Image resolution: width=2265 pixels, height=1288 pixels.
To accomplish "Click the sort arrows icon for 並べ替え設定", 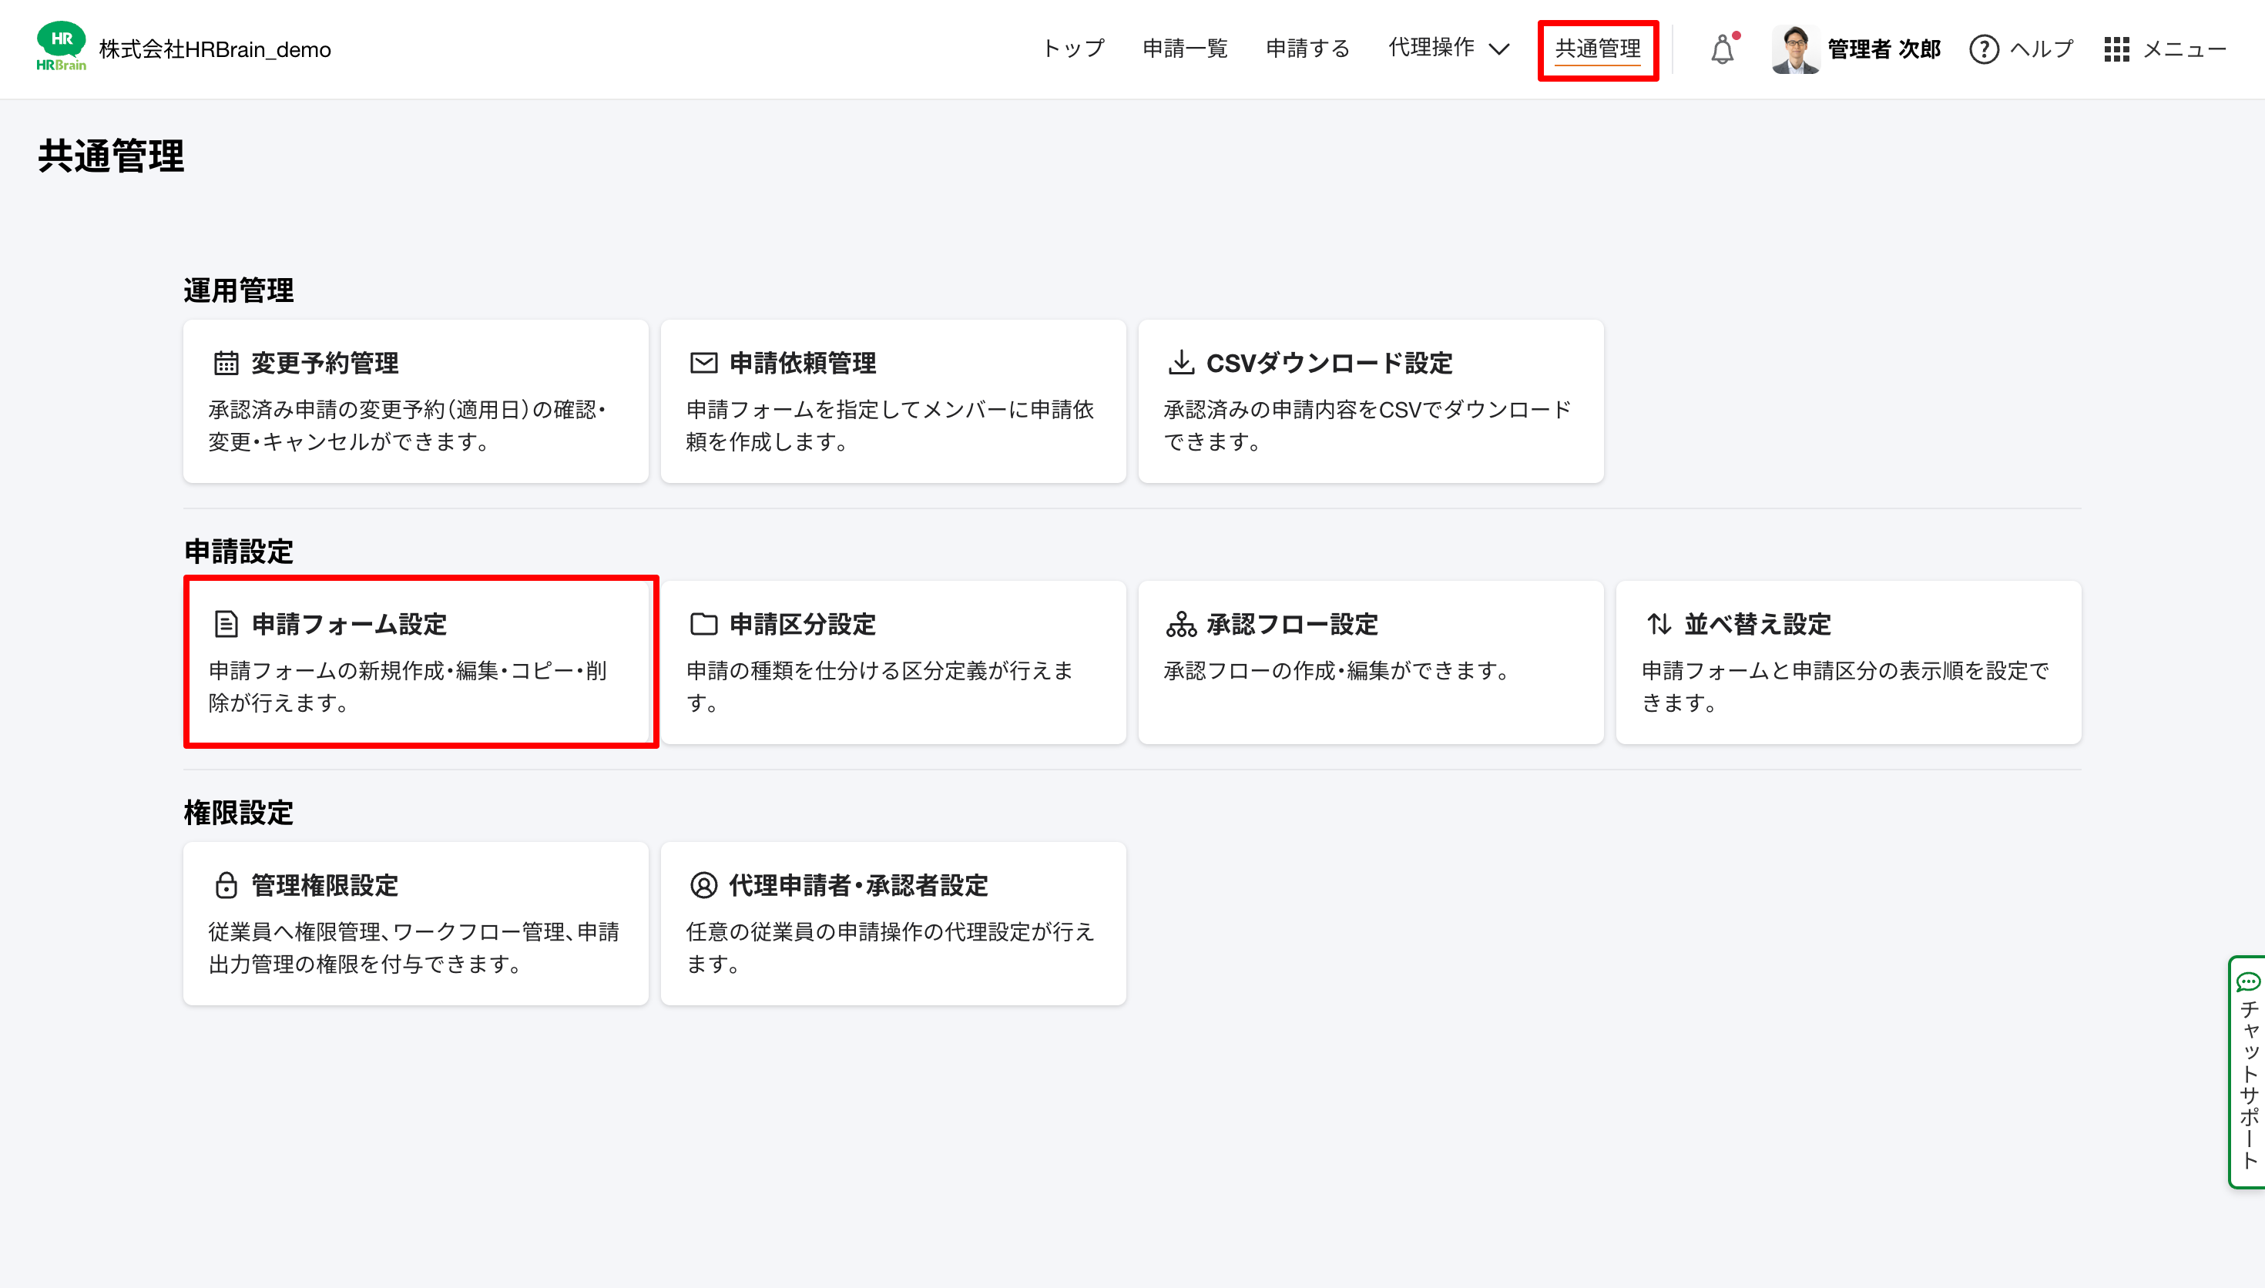I will 1658,624.
